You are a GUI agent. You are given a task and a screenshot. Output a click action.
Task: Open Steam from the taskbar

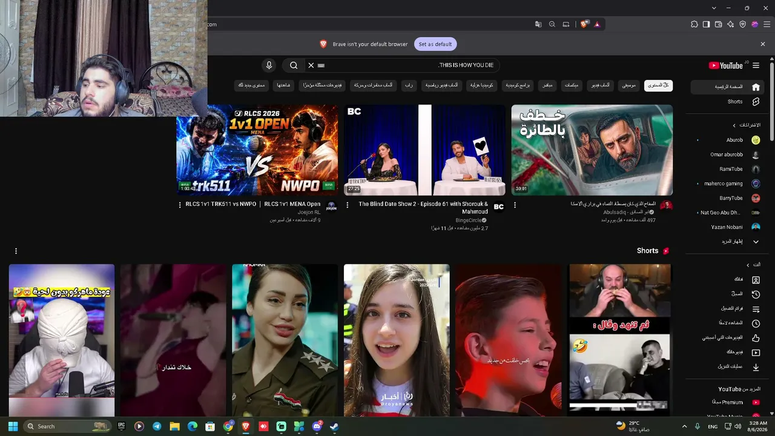point(334,426)
